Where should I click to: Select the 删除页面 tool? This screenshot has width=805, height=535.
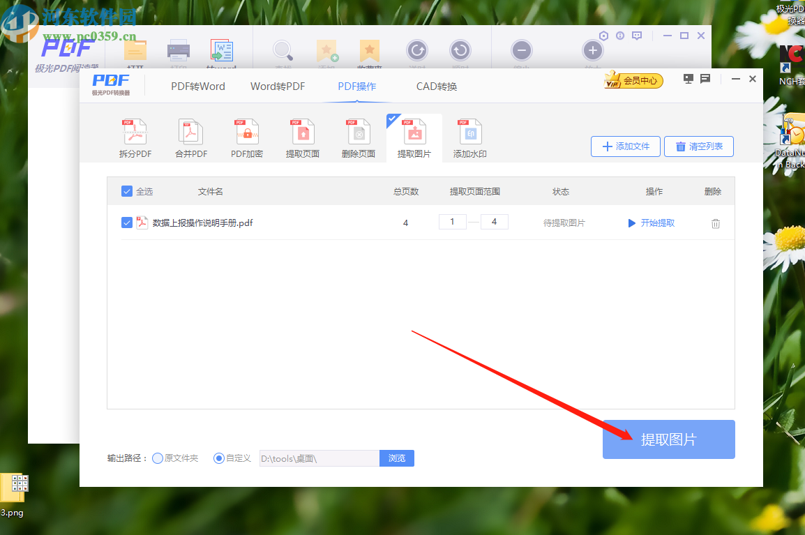358,137
